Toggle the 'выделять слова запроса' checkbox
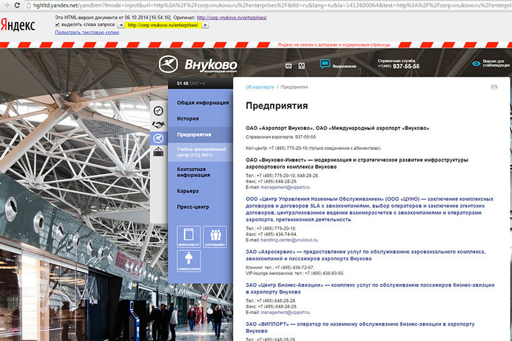This screenshot has width=512, height=341. (x=57, y=25)
